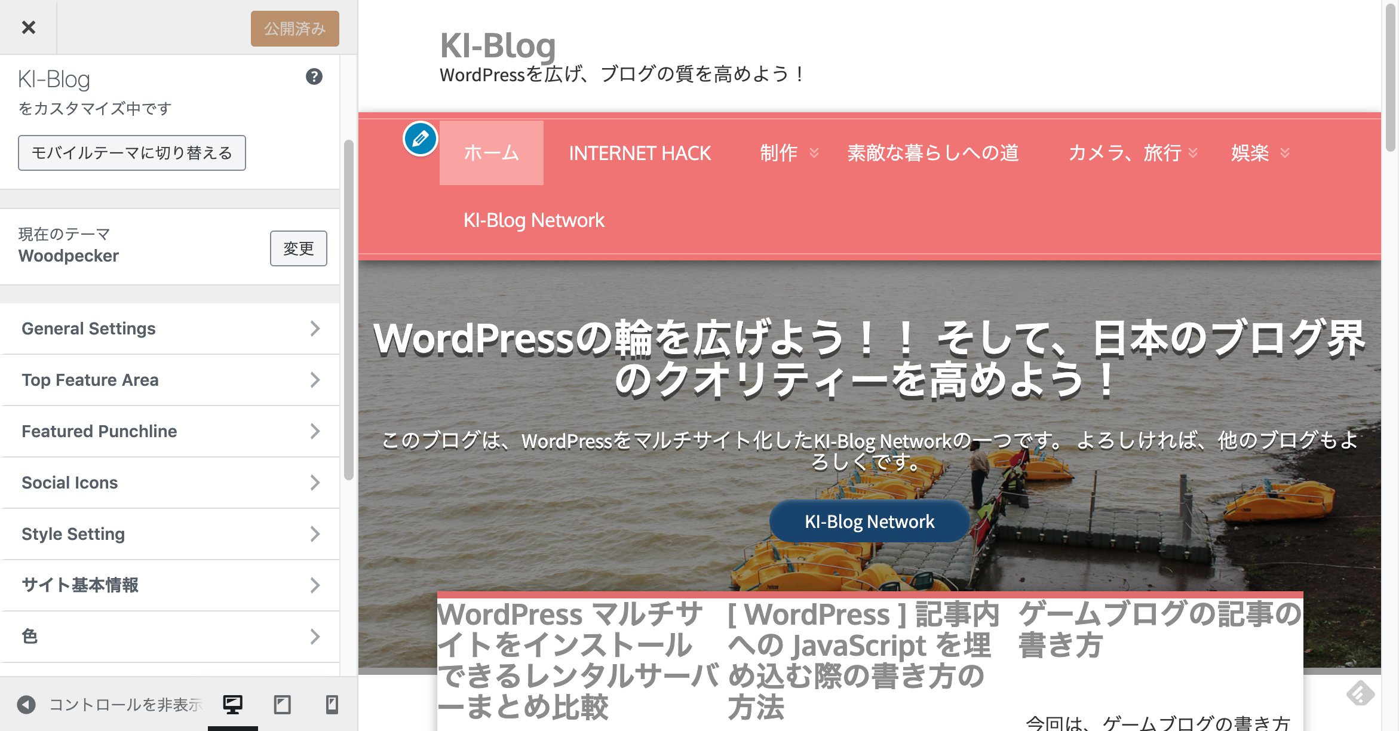Expand the カメラ、旅行 submenu arrow
This screenshot has width=1399, height=731.
(1193, 153)
